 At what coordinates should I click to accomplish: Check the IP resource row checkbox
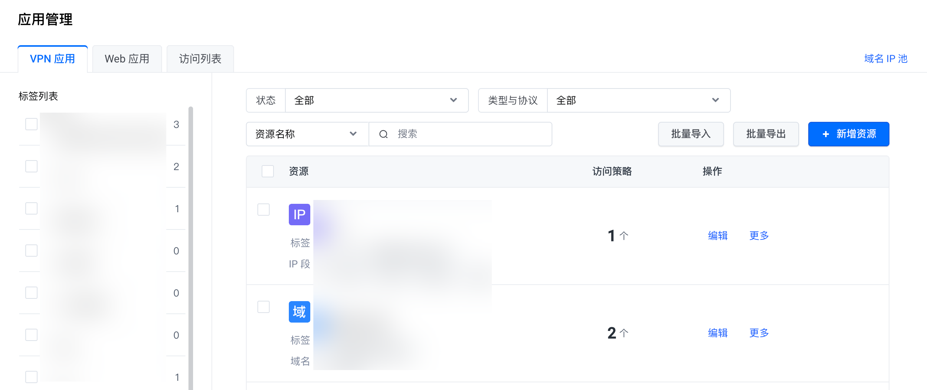[x=264, y=210]
